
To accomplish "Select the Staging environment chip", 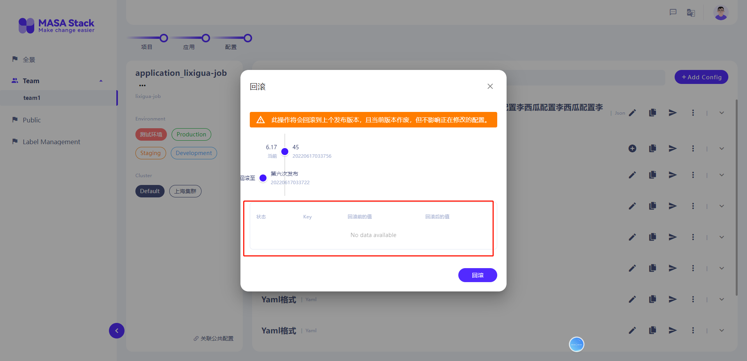I will click(151, 153).
